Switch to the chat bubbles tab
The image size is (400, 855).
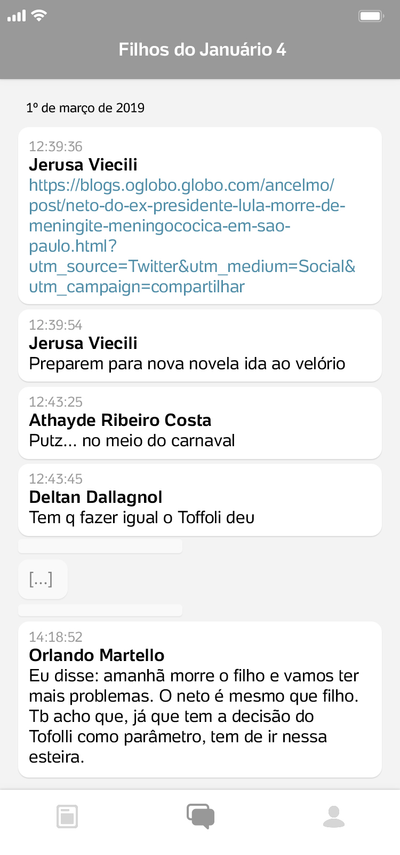(x=201, y=816)
